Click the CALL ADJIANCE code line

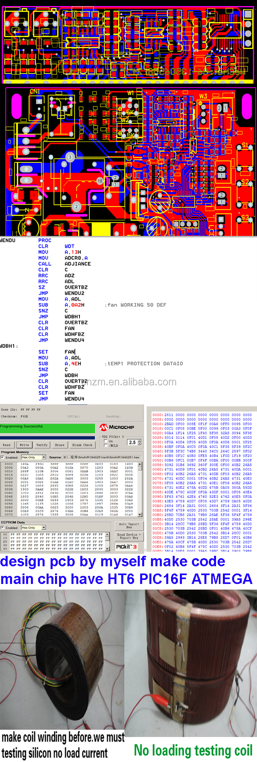65,264
